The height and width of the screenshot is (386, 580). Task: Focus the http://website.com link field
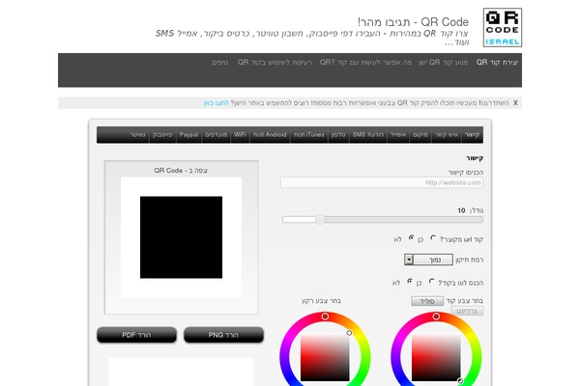click(382, 182)
